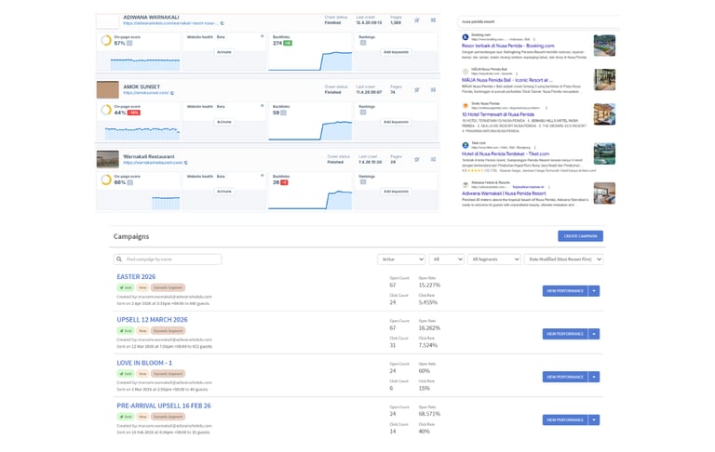Activate Website health for Warnakali Restaurant
Screen dimensions: 715x452
pyautogui.click(x=223, y=192)
